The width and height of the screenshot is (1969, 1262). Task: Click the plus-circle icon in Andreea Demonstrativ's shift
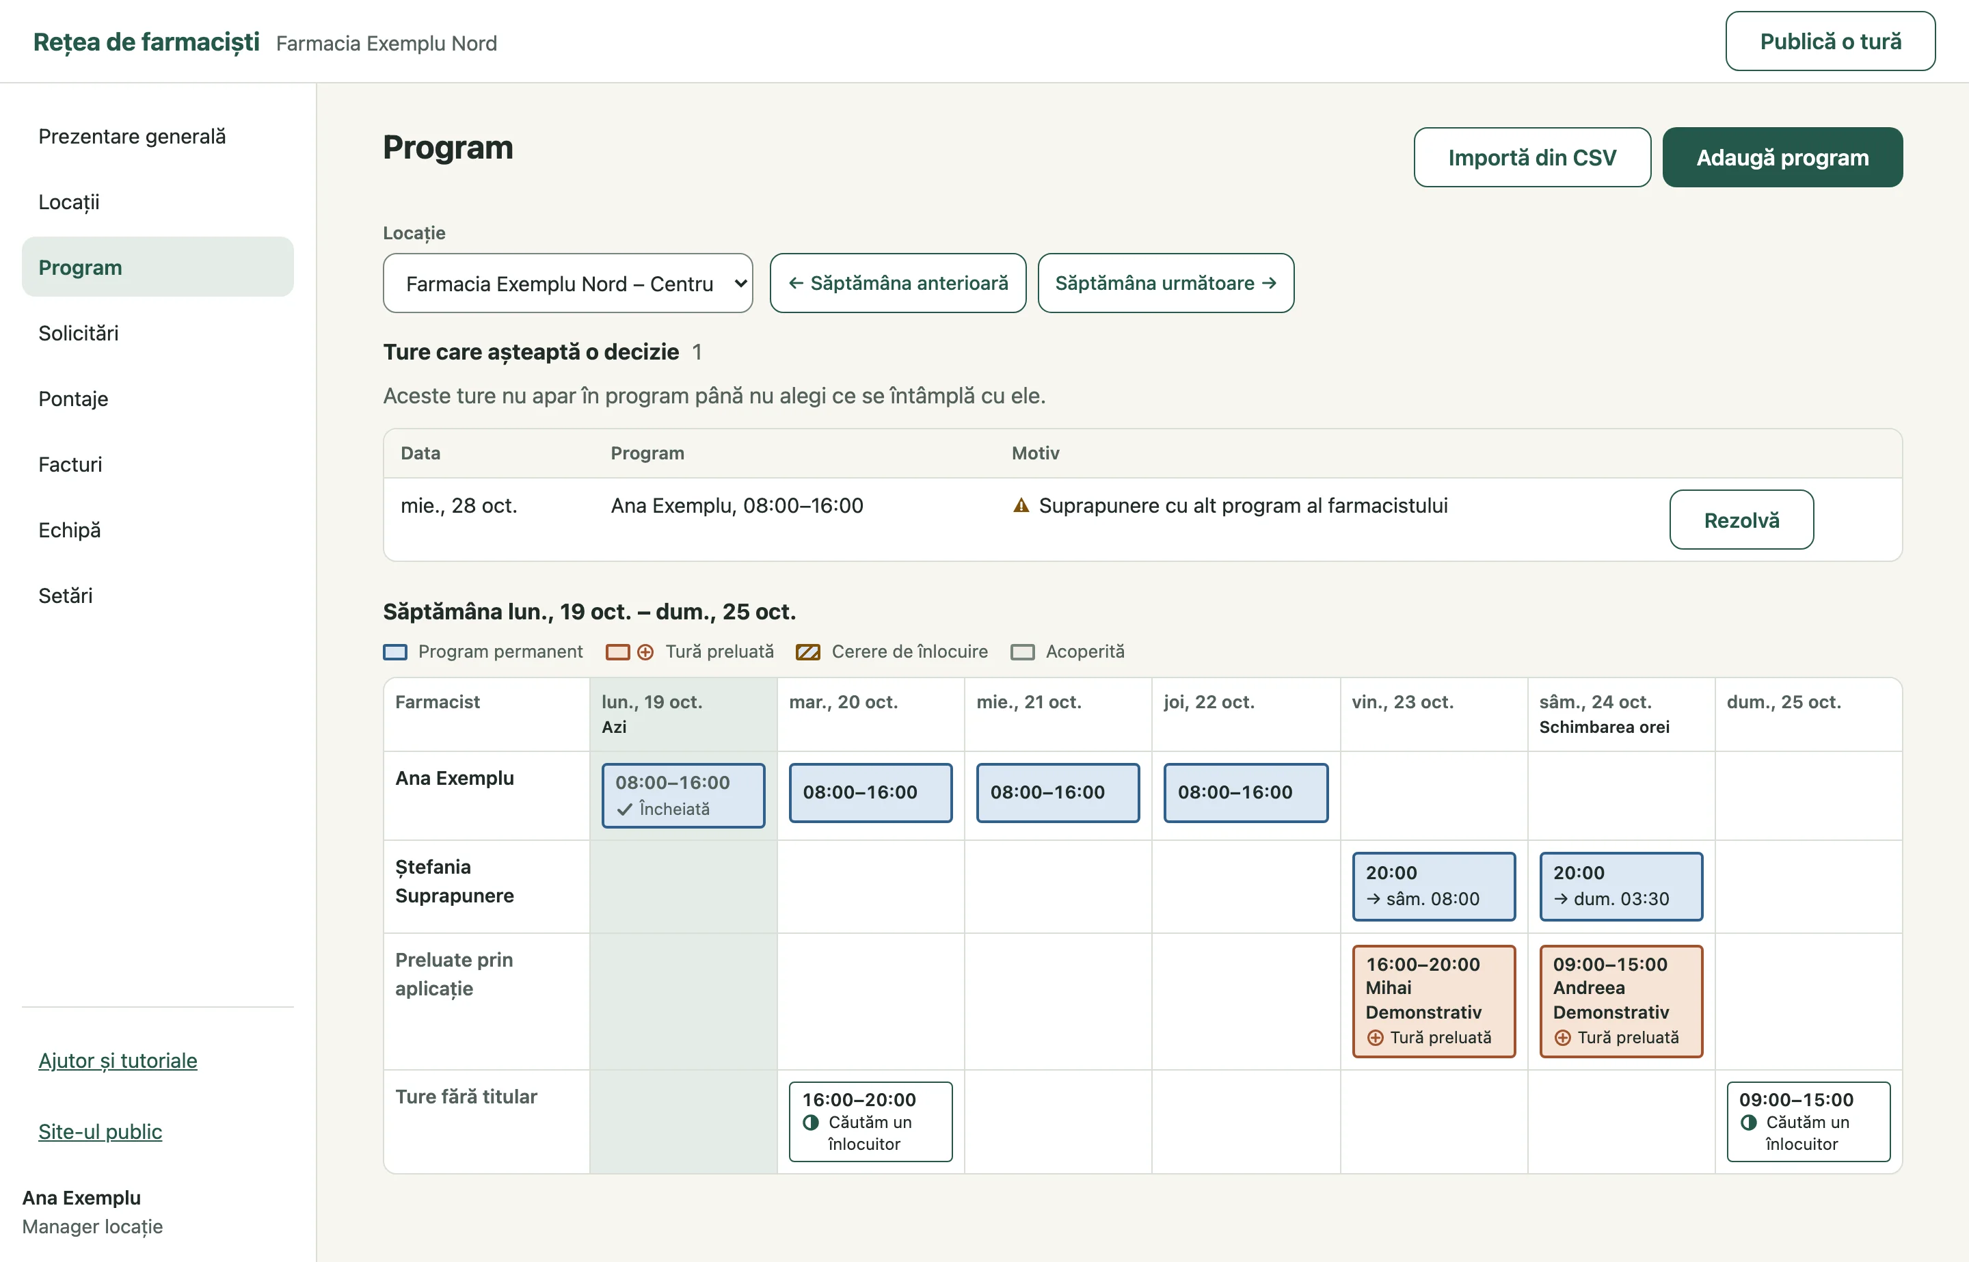click(x=1563, y=1038)
